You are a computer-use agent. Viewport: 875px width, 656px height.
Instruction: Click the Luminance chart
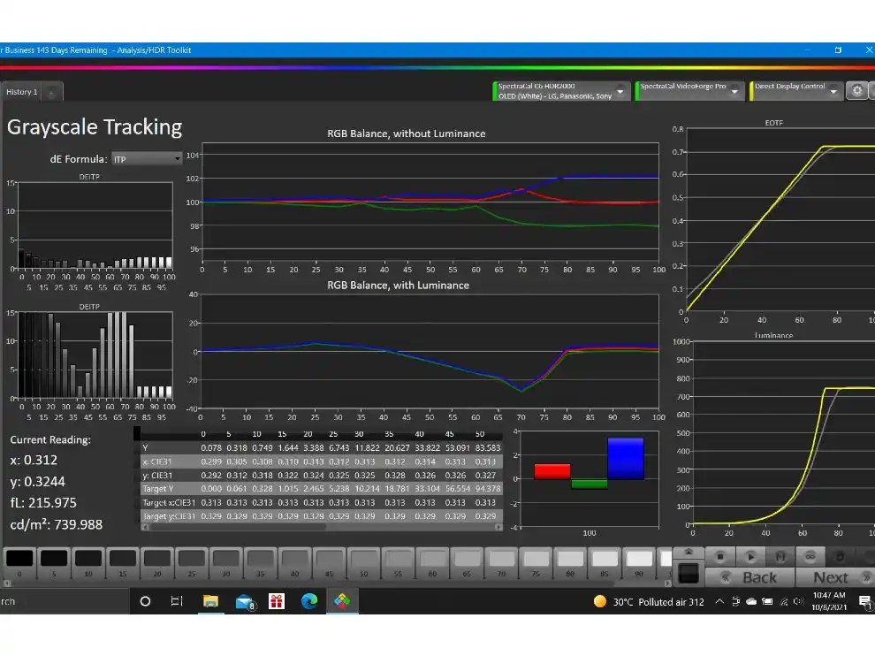click(x=783, y=432)
